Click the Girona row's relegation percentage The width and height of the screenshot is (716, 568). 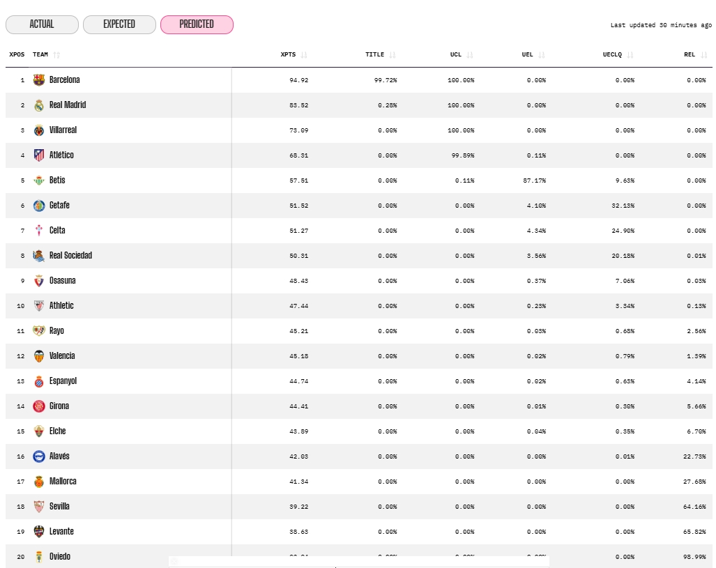(x=695, y=406)
